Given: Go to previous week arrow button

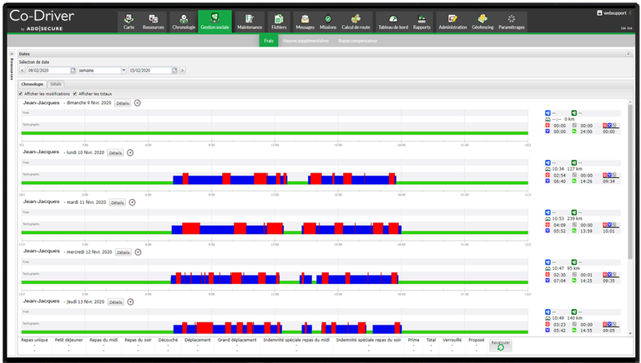Looking at the screenshot, I should click(23, 70).
